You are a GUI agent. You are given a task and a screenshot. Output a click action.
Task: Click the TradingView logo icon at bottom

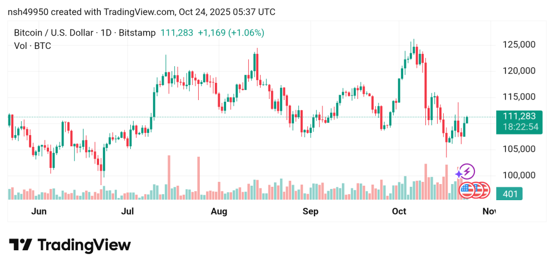(21, 245)
